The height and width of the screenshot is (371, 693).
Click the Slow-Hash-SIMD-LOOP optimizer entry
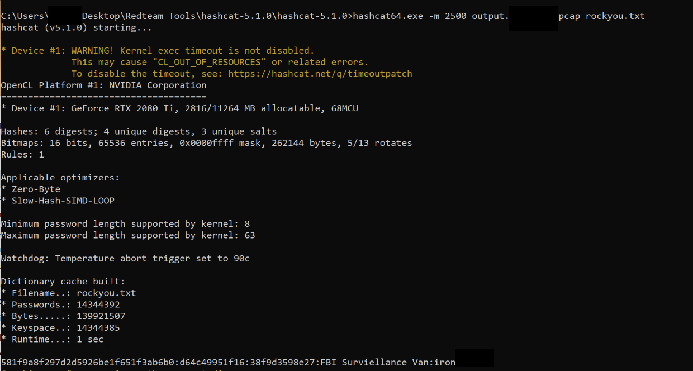point(58,201)
